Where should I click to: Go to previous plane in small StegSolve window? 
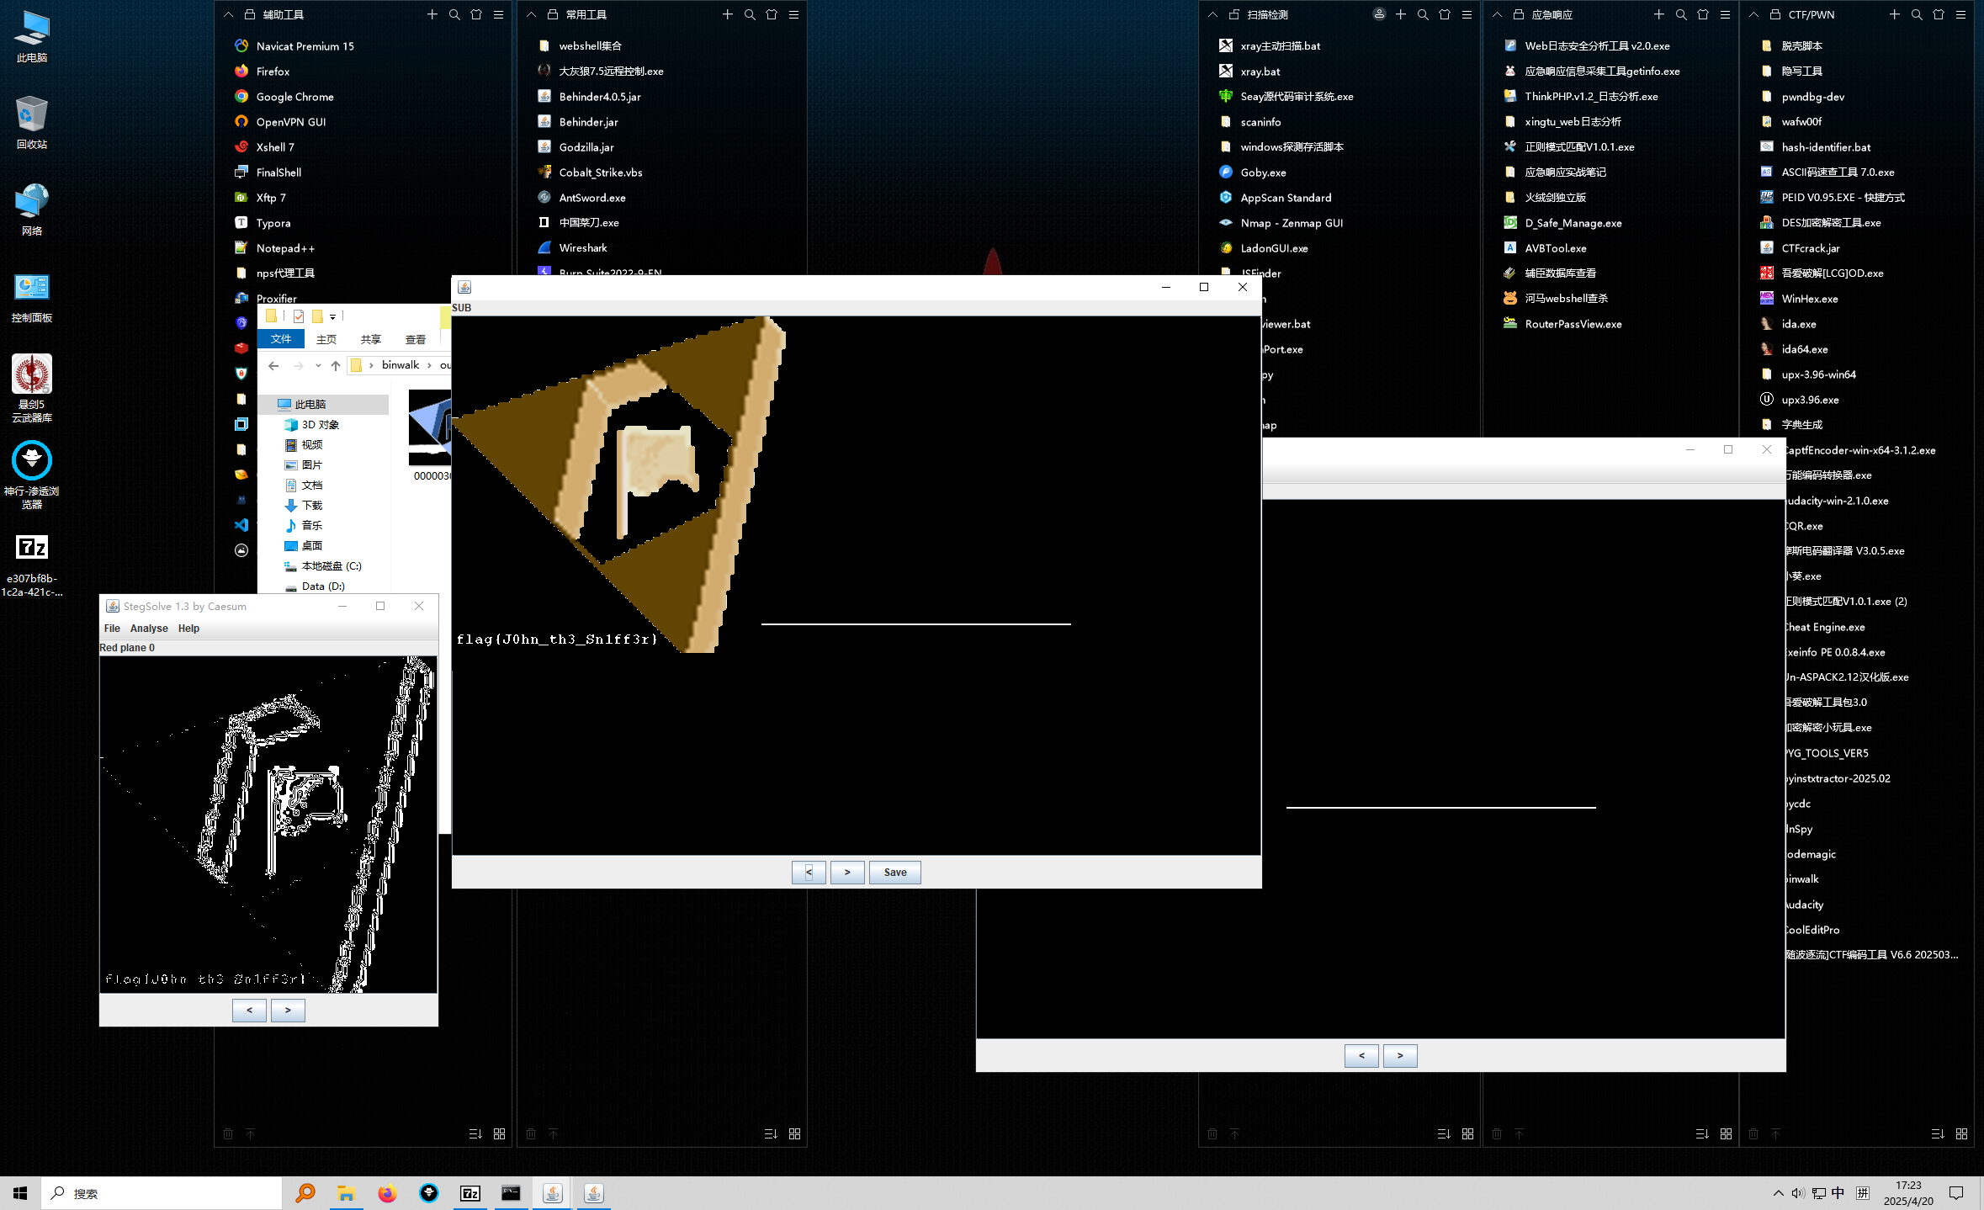click(x=249, y=1011)
